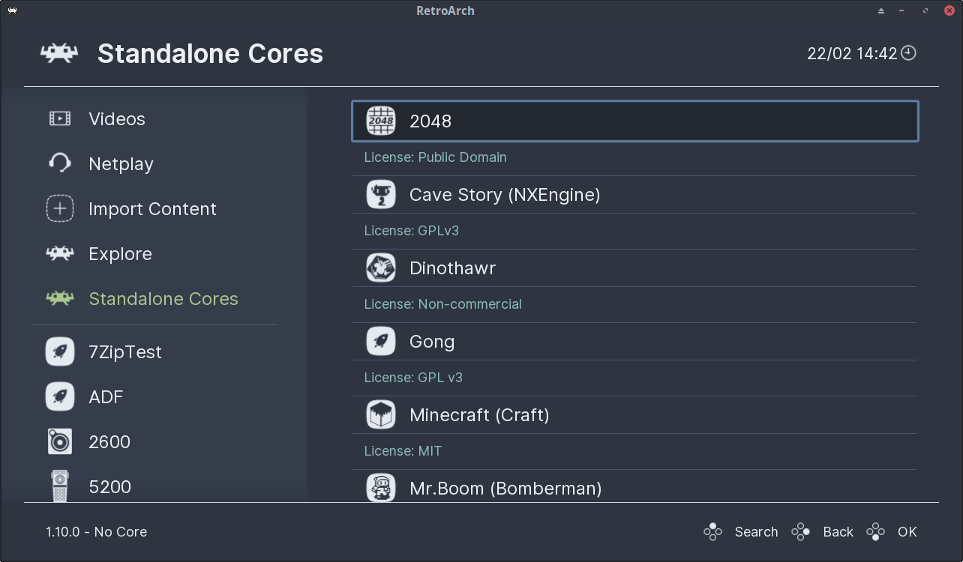Click the 2600 playlist icon
The image size is (963, 562).
tap(60, 441)
